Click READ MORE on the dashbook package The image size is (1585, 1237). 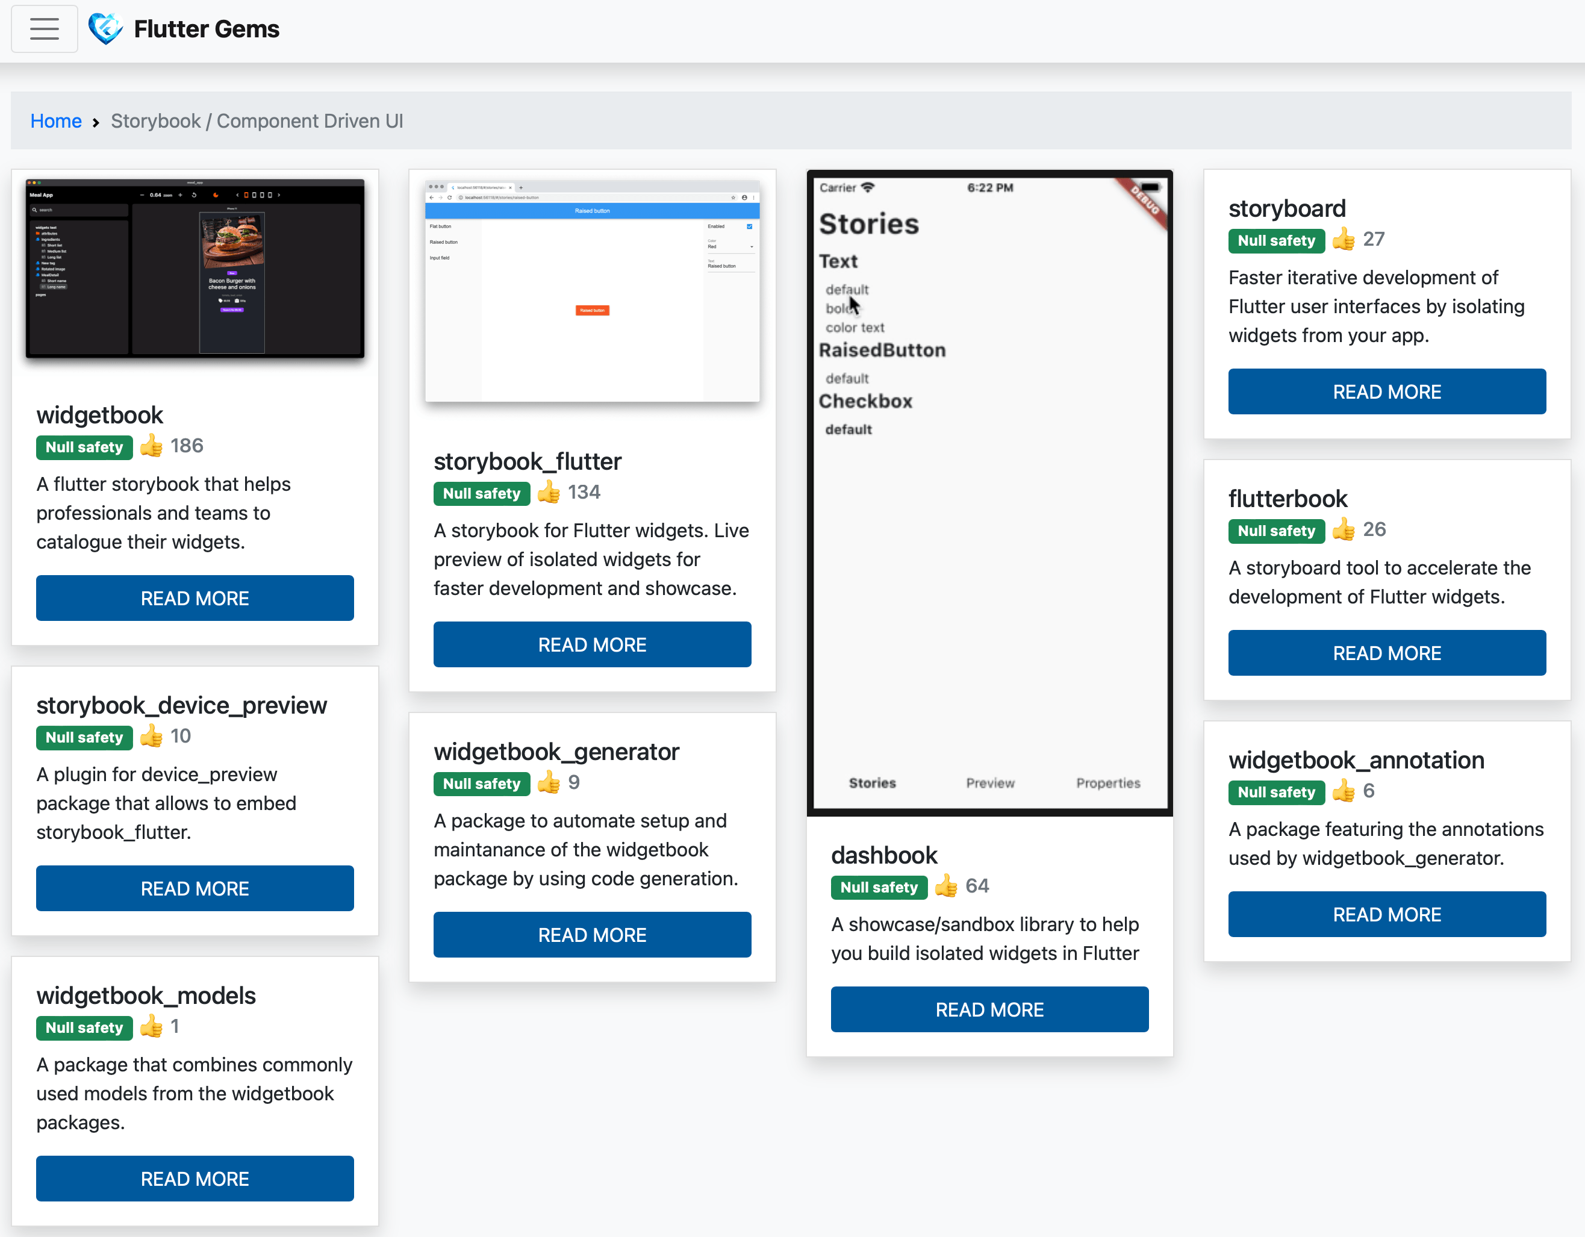pos(989,1009)
